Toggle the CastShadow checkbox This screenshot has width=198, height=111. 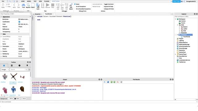(x=19, y=22)
